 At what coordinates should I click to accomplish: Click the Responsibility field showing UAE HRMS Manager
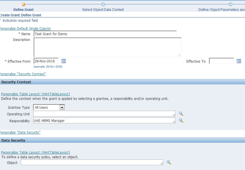(104, 120)
